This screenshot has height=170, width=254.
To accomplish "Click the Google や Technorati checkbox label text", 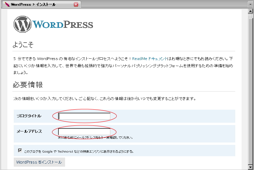I will (79, 152).
